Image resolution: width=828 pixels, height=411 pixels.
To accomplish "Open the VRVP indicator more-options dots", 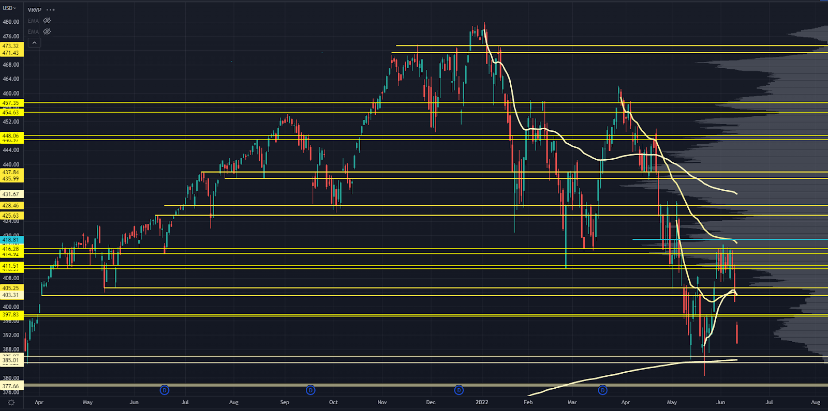I will pyautogui.click(x=50, y=10).
